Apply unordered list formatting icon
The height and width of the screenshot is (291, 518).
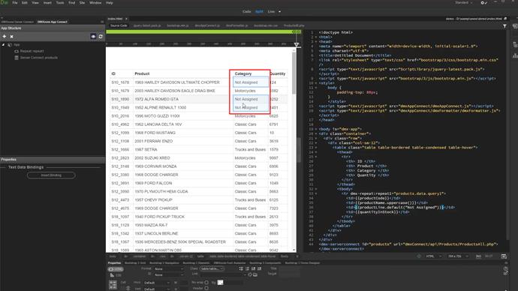pyautogui.click(x=241, y=268)
